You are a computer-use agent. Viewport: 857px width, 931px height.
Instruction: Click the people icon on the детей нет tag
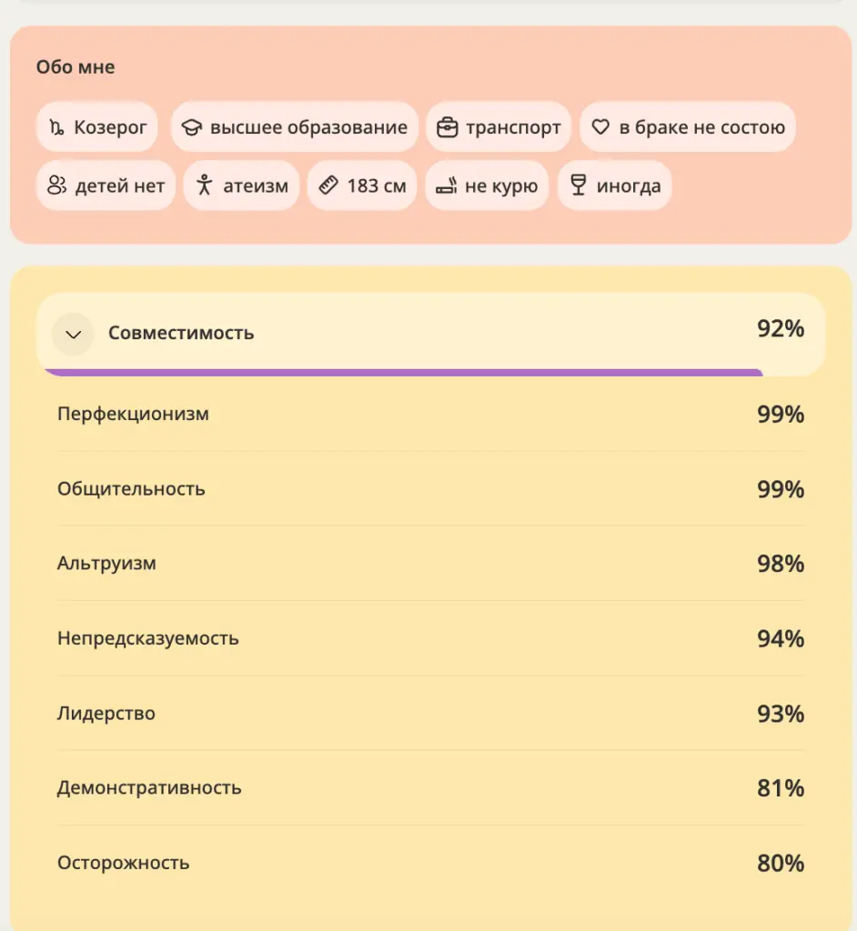tap(57, 185)
